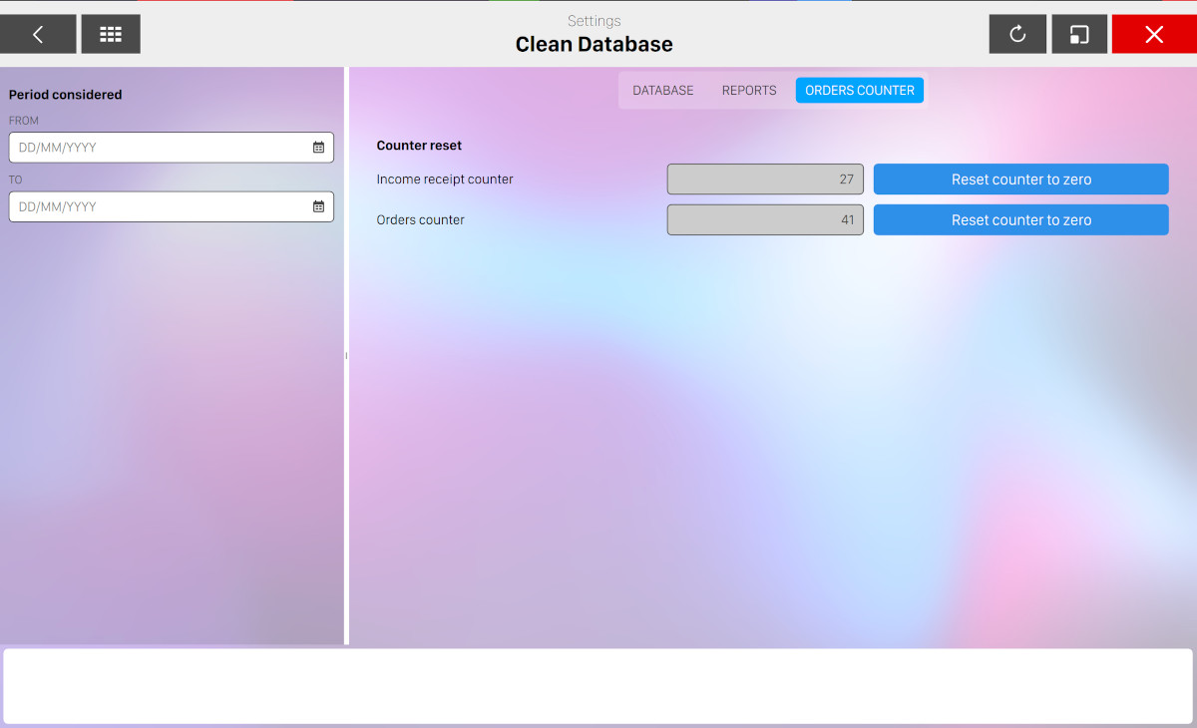The image size is (1197, 728).
Task: Click the Income receipt counter value field
Action: tap(765, 180)
